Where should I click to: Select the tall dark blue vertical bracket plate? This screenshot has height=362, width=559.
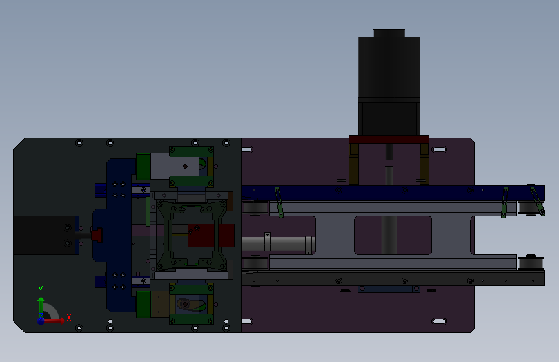coord(119,235)
